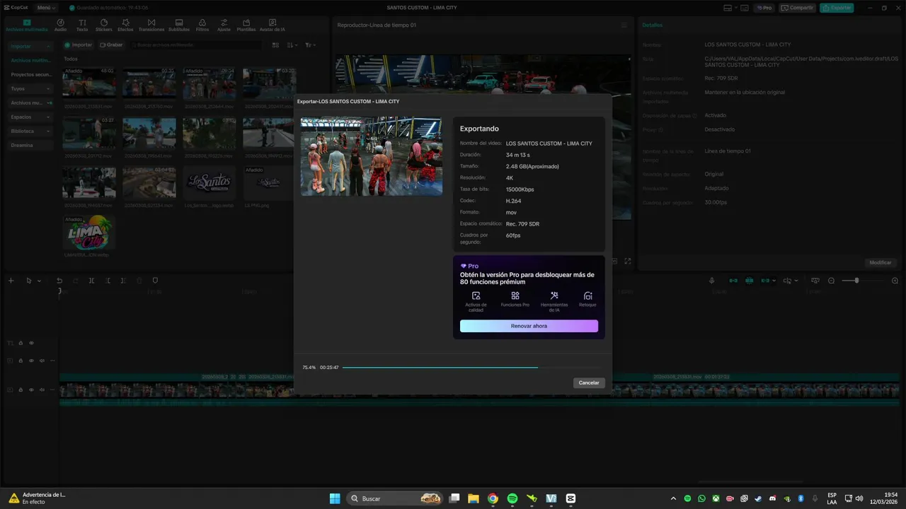This screenshot has width=906, height=509.
Task: Click the Grabar button
Action: (111, 45)
